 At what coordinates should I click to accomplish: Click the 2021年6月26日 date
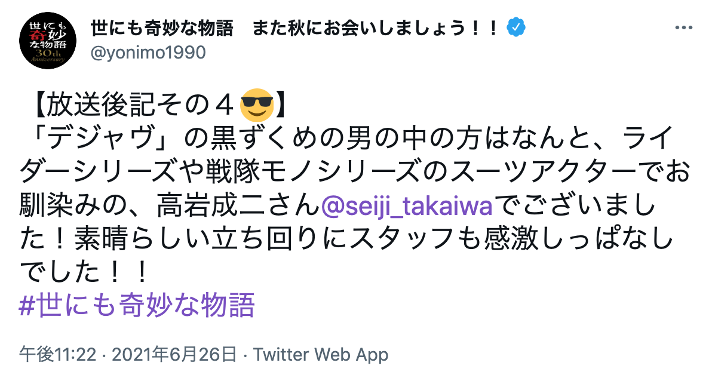coord(174,355)
